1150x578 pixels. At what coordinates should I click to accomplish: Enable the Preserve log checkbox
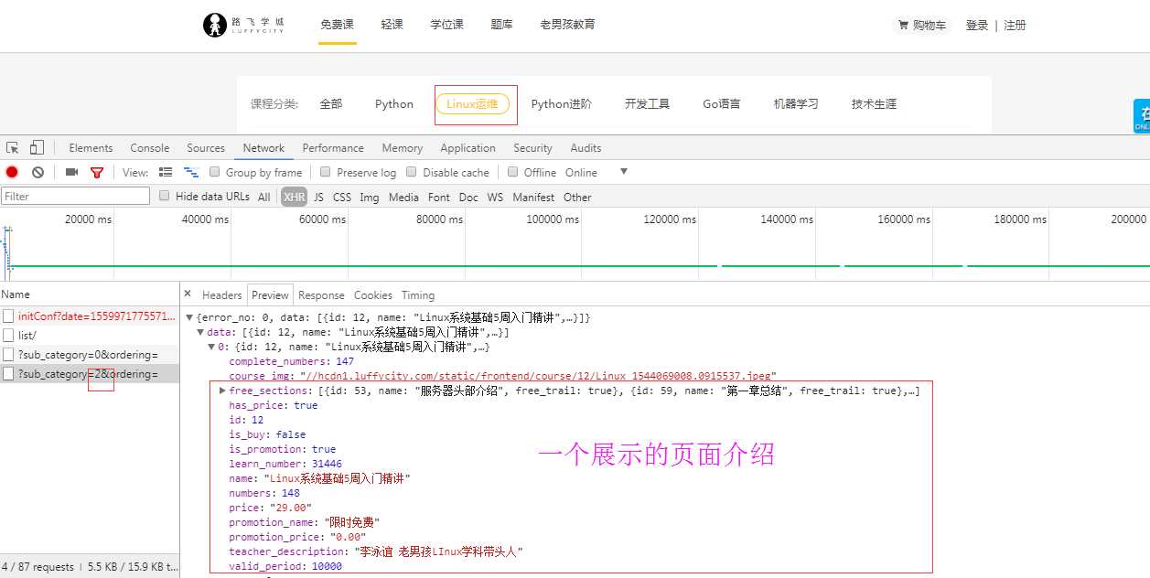(x=326, y=172)
